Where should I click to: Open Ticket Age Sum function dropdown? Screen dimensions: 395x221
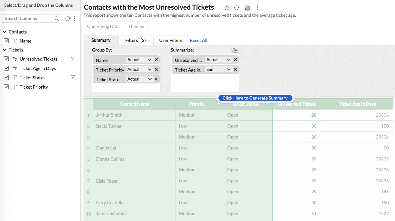pos(218,70)
